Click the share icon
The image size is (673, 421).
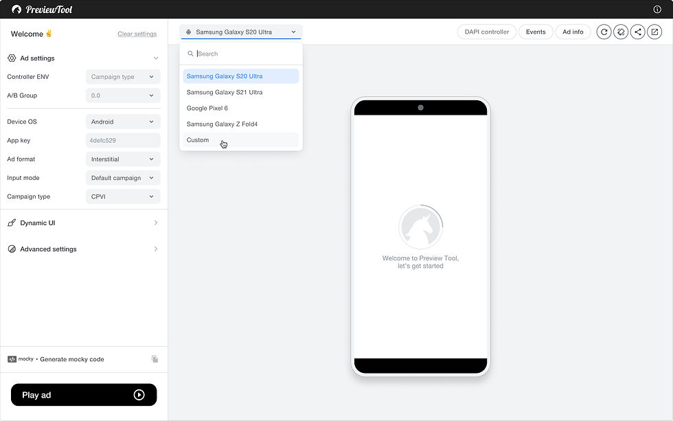[x=637, y=32]
